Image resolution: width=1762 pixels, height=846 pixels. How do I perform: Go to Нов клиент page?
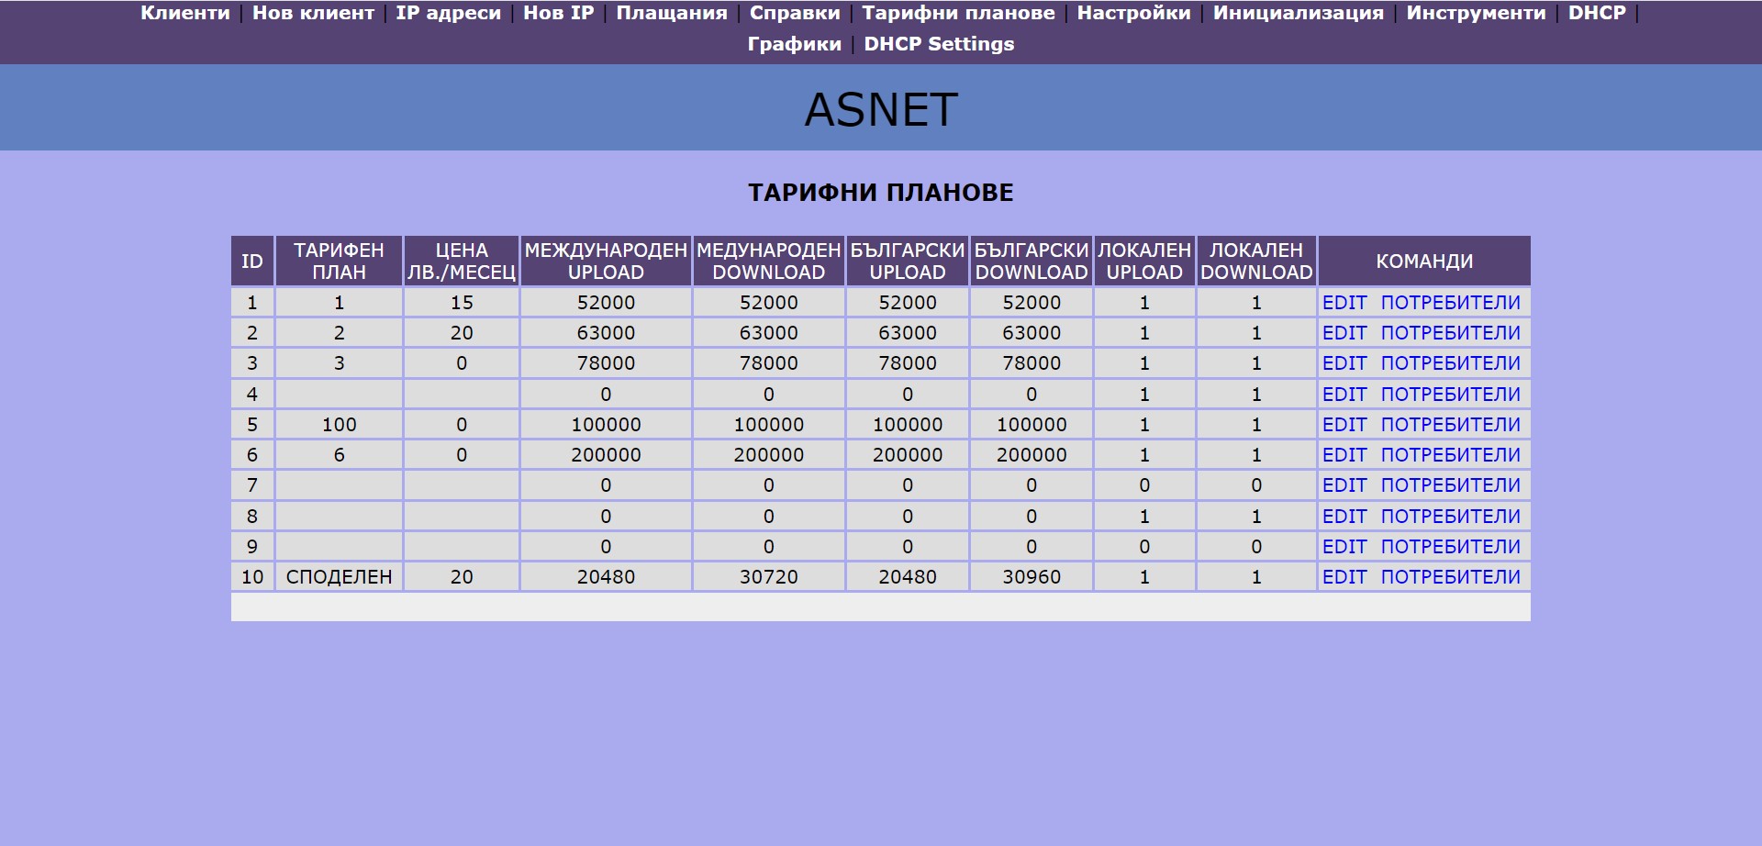[x=313, y=13]
